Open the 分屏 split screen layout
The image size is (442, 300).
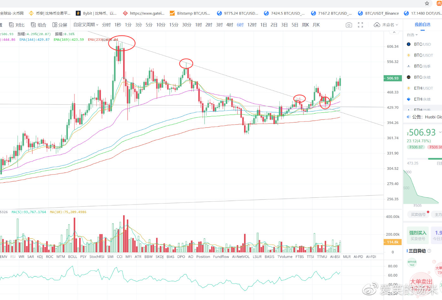tap(60, 25)
